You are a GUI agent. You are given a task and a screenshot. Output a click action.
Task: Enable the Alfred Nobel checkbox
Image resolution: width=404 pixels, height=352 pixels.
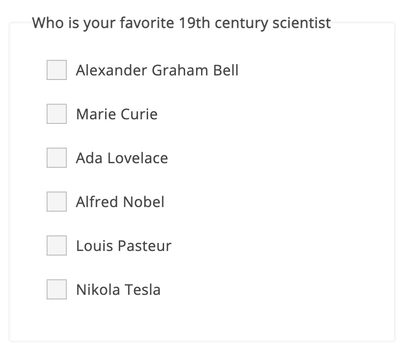click(57, 202)
